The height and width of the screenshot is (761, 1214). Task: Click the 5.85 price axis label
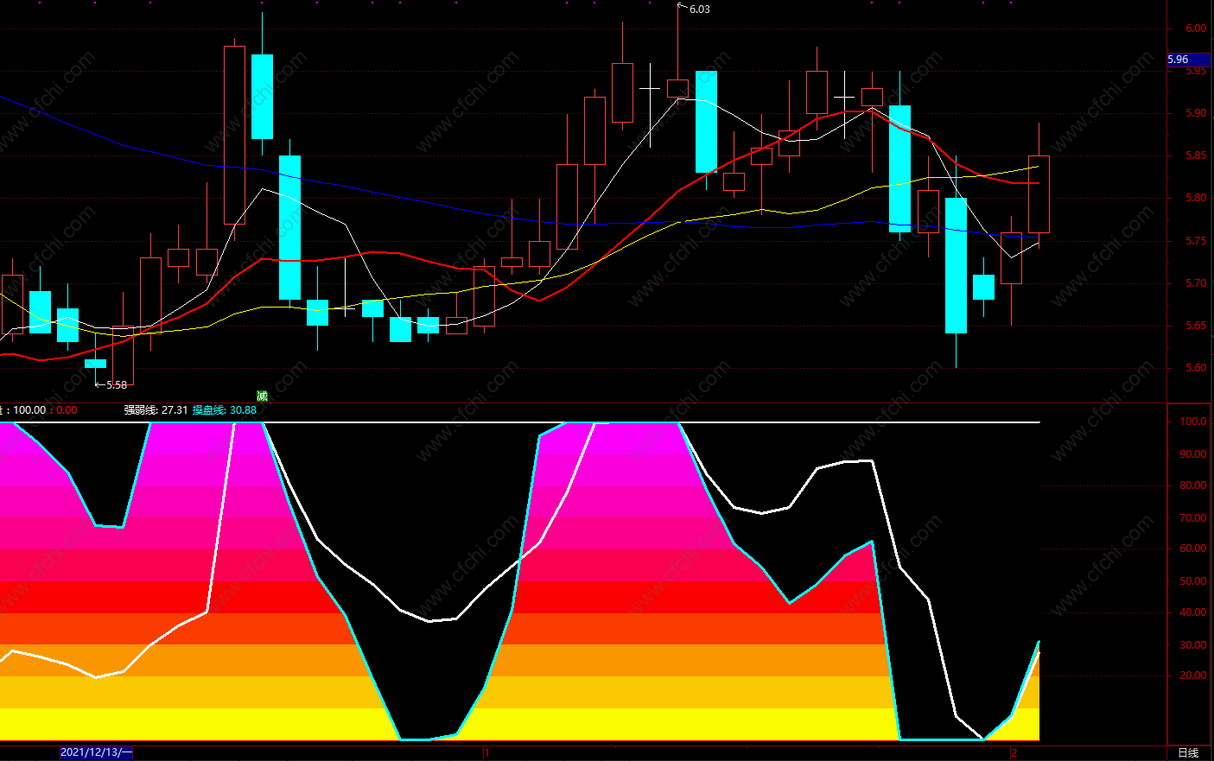[x=1196, y=155]
